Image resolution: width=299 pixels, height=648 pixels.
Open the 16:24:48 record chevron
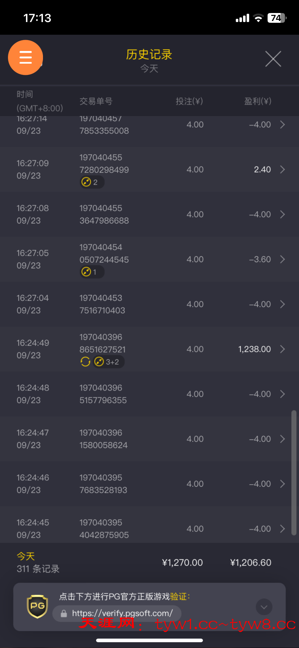click(282, 394)
